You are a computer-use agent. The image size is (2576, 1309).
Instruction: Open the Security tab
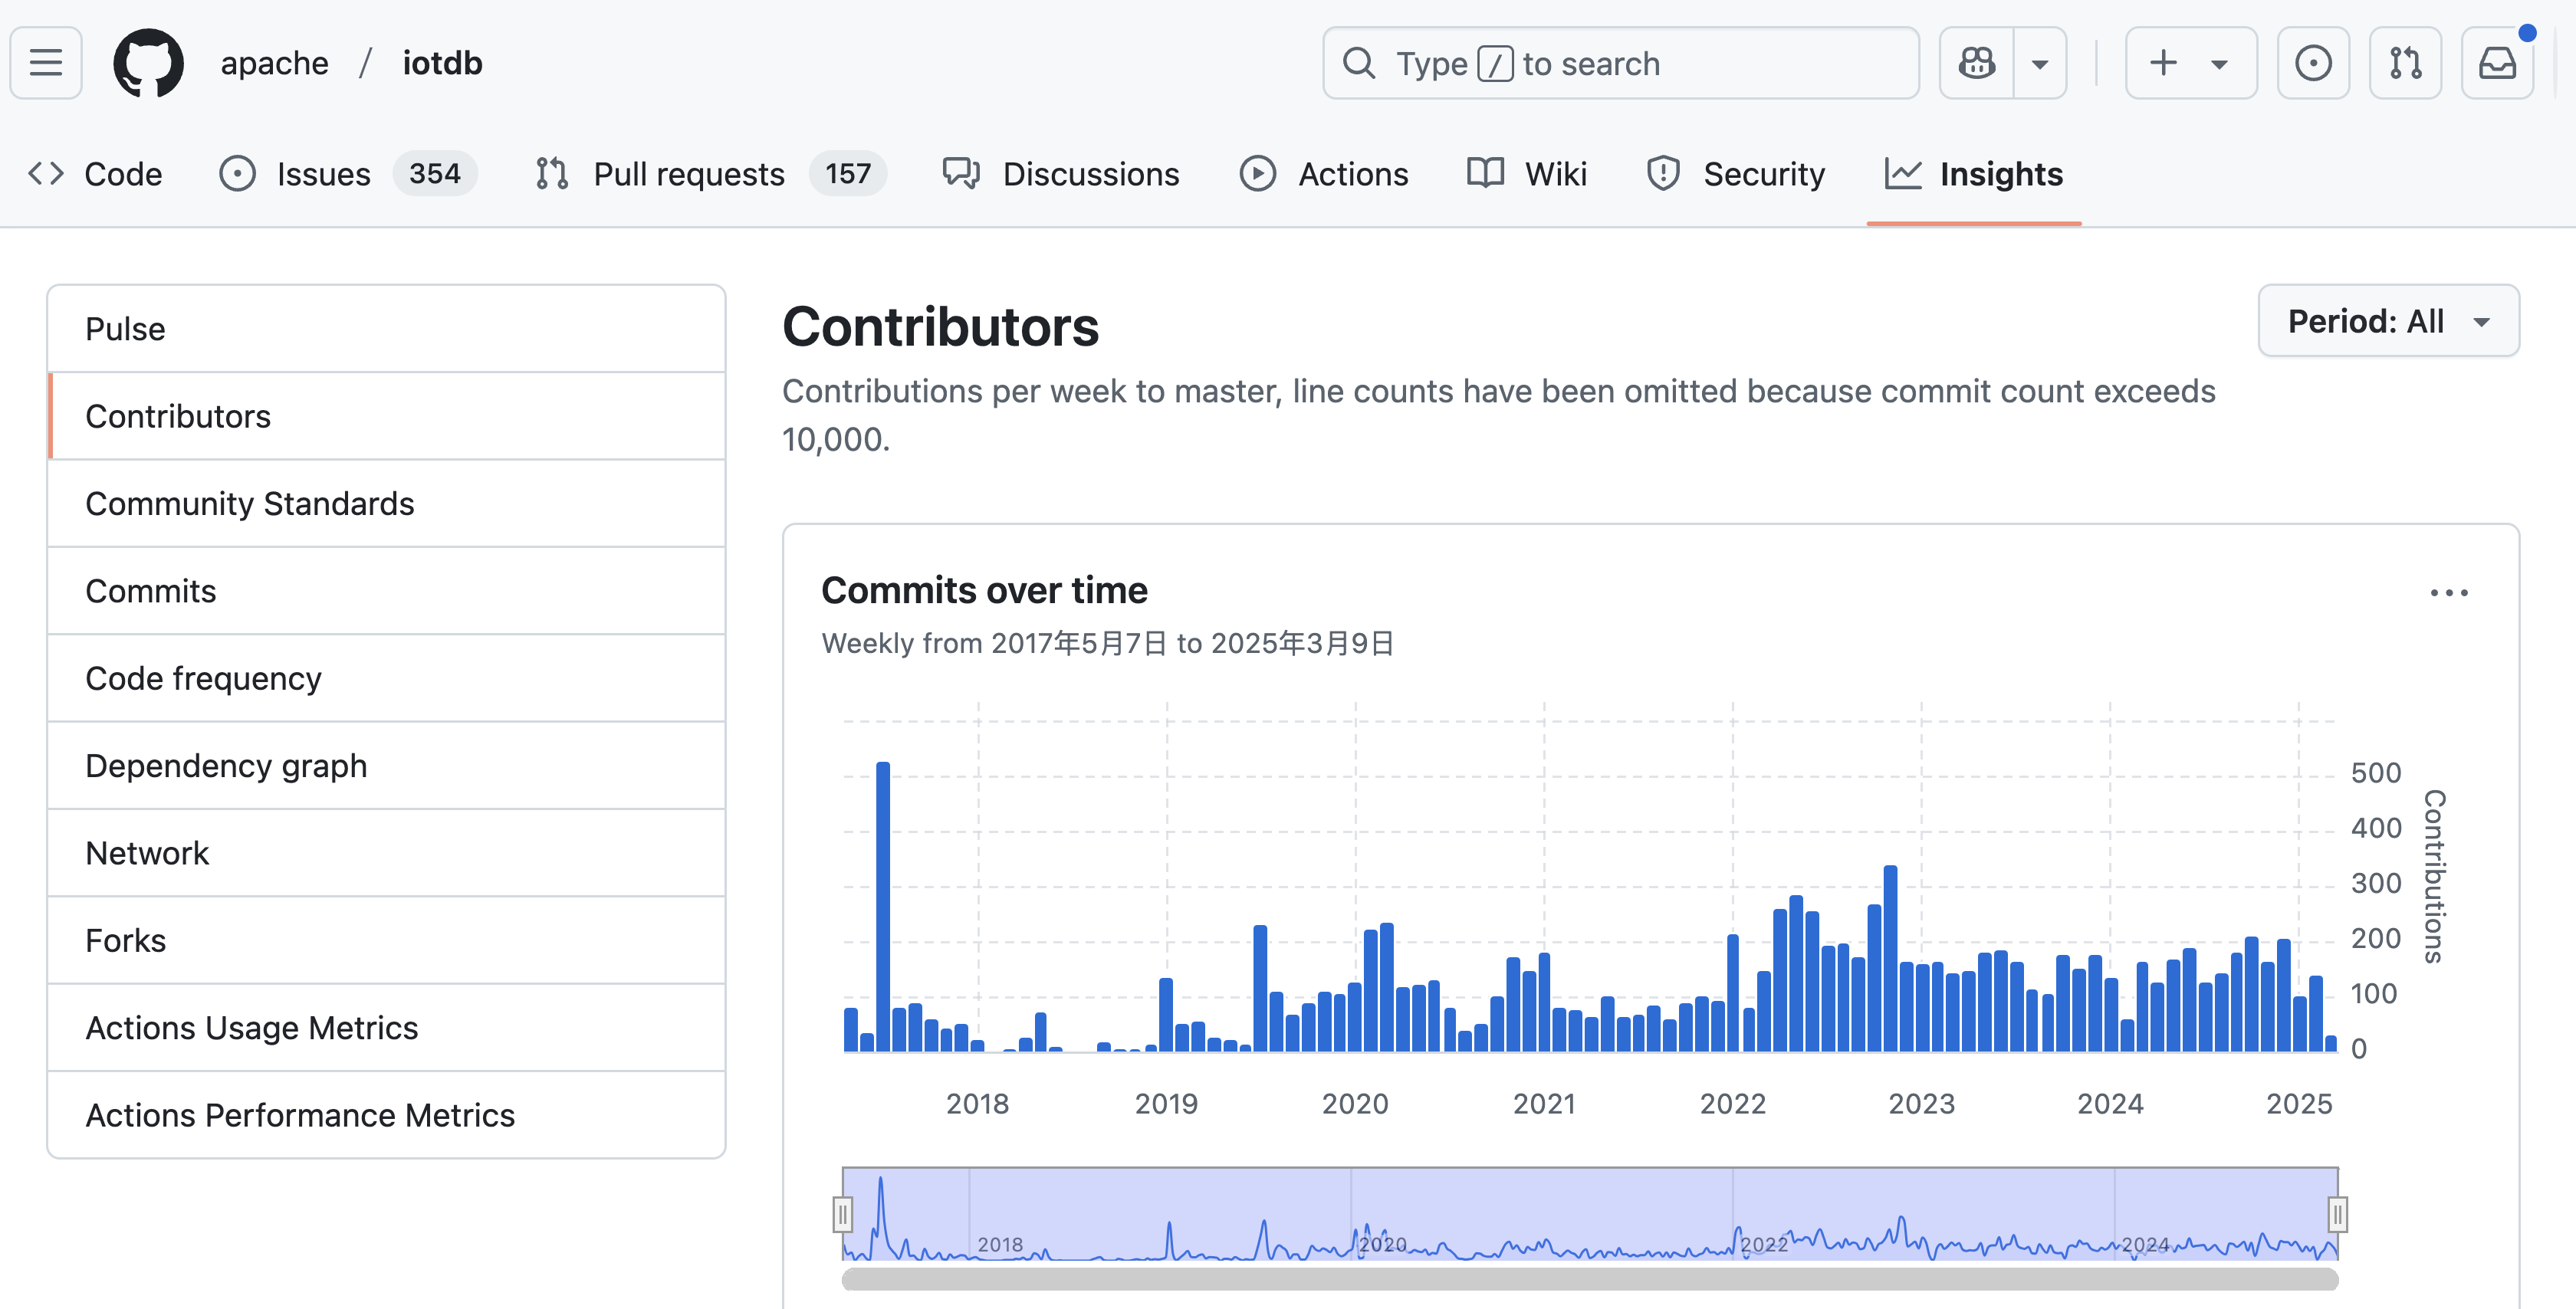1763,174
